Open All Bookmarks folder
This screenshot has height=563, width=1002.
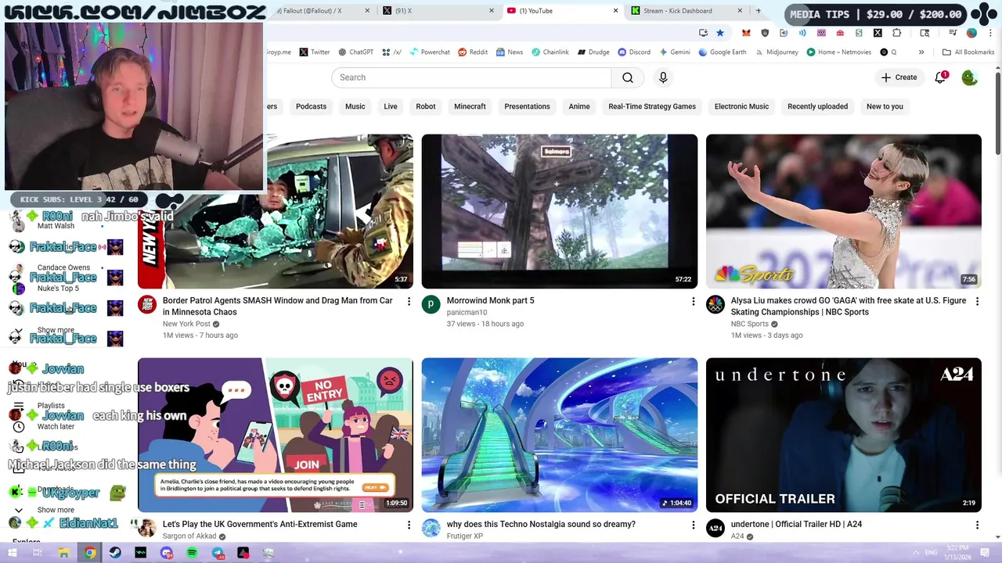coord(968,52)
